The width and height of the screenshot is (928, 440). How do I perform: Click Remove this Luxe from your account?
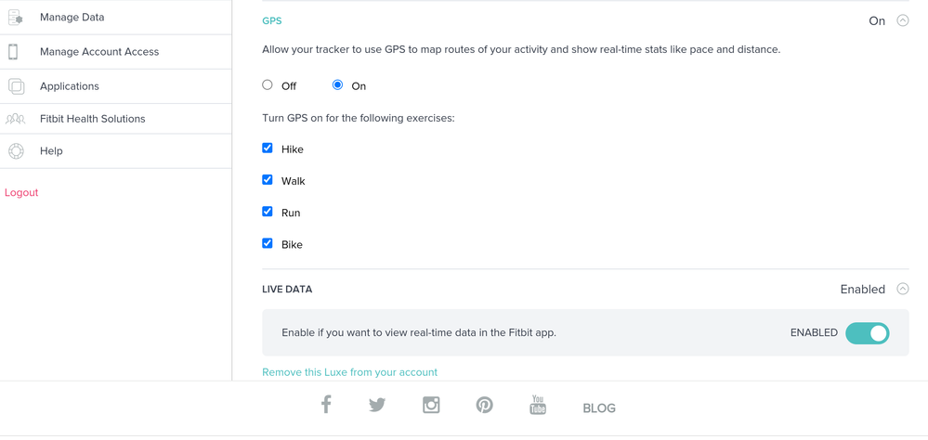(x=349, y=372)
